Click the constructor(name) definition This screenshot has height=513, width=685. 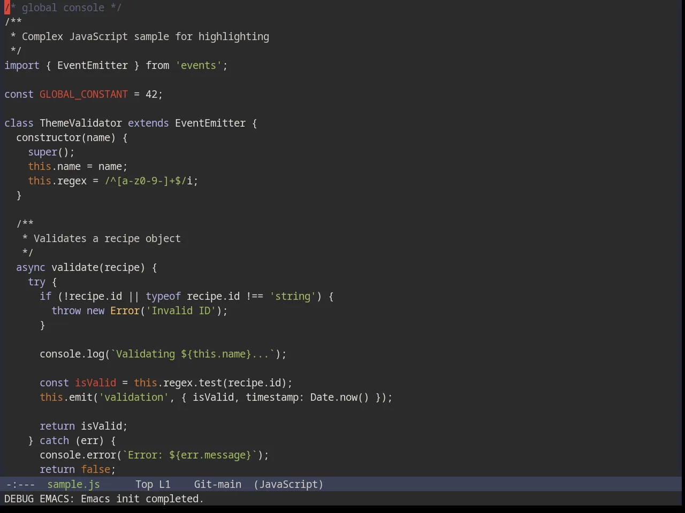pyautogui.click(x=66, y=137)
